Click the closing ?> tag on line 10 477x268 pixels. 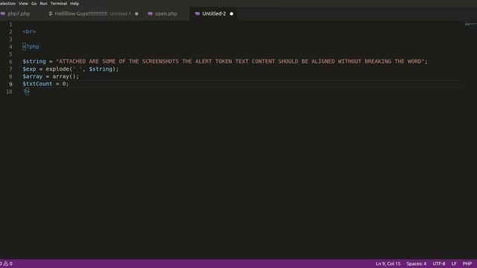point(26,91)
